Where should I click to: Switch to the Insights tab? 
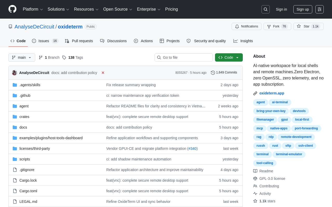click(243, 41)
